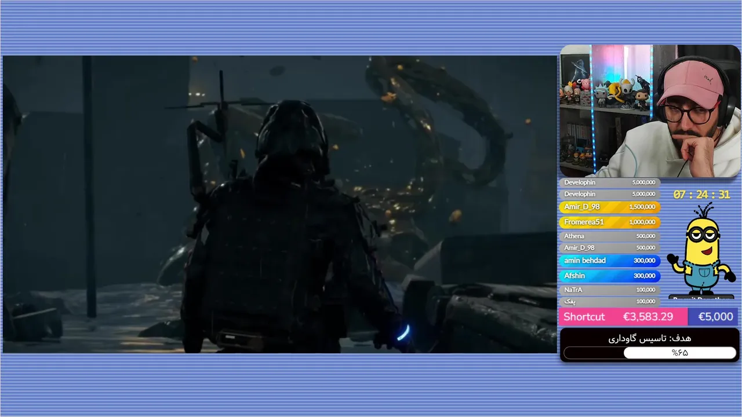This screenshot has width=742, height=417.
Task: Click the €3,583.29 raised amount
Action: [x=648, y=317]
